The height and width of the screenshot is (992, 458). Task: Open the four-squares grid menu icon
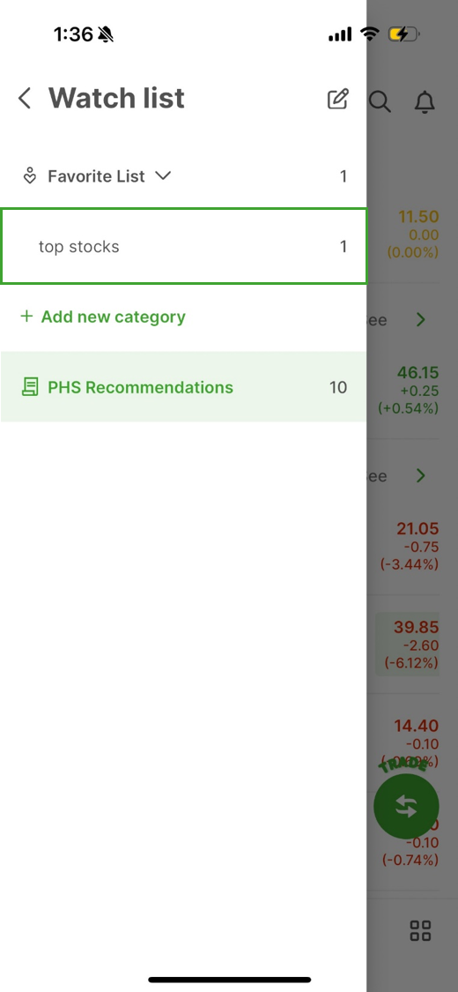click(420, 930)
